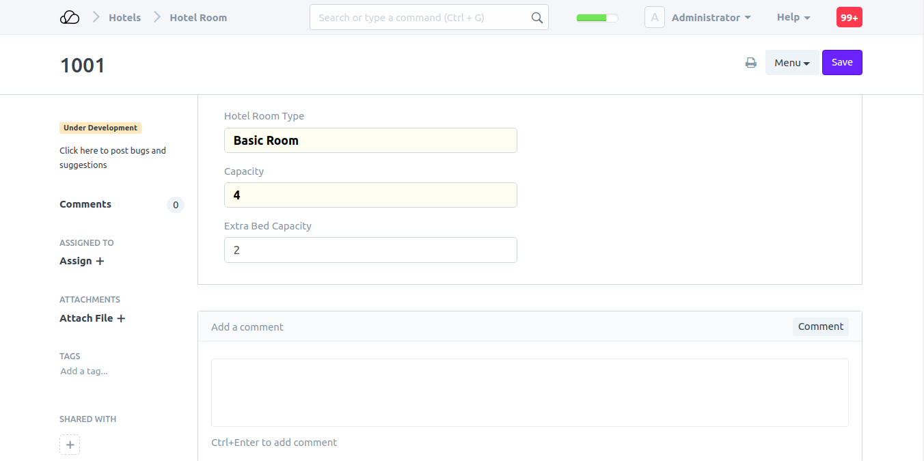Focus the Extra Bed Capacity field
The height and width of the screenshot is (461, 924).
tap(370, 250)
